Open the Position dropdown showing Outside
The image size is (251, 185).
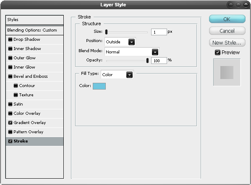120,42
